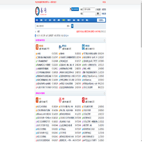This screenshot has width=142, height=142.
Task: Open the white quick-navigation dropdown in blue navbar
Action: pos(101,20)
